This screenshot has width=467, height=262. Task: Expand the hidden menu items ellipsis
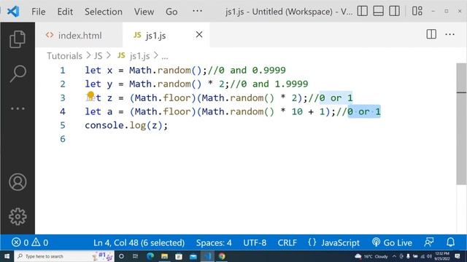click(x=197, y=12)
